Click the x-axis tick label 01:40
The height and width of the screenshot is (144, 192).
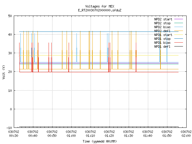(x=148, y=136)
